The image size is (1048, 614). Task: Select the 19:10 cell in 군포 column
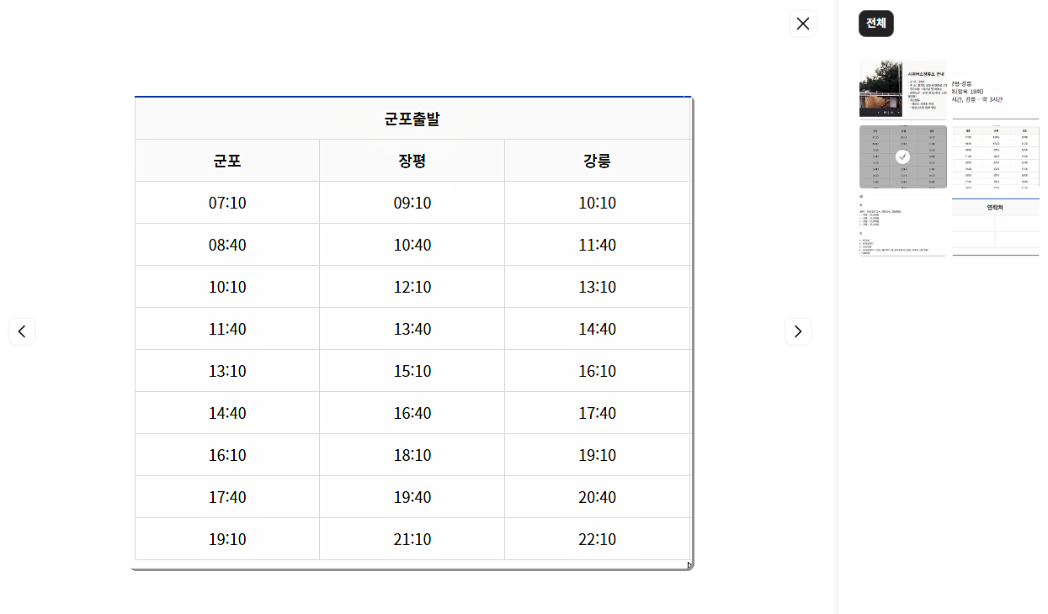click(227, 539)
